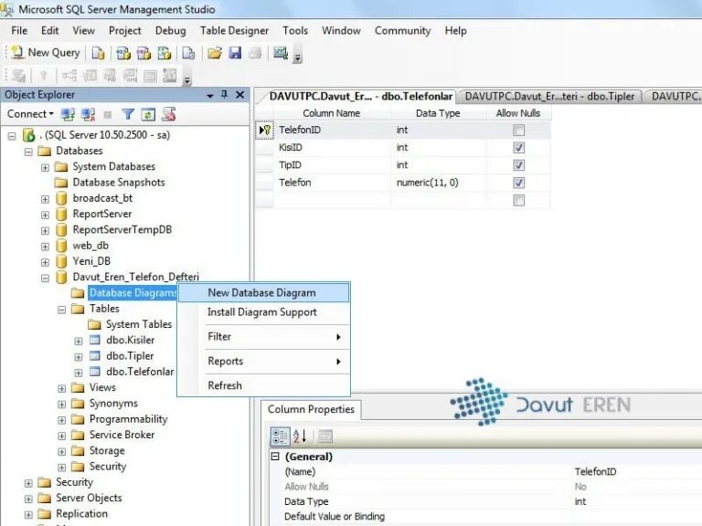Open the Tools menu
Viewport: 702px width, 526px height.
(295, 31)
